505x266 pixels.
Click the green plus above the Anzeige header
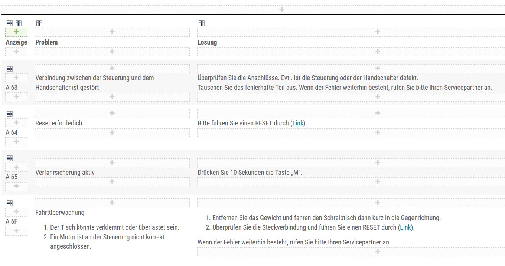click(x=16, y=32)
